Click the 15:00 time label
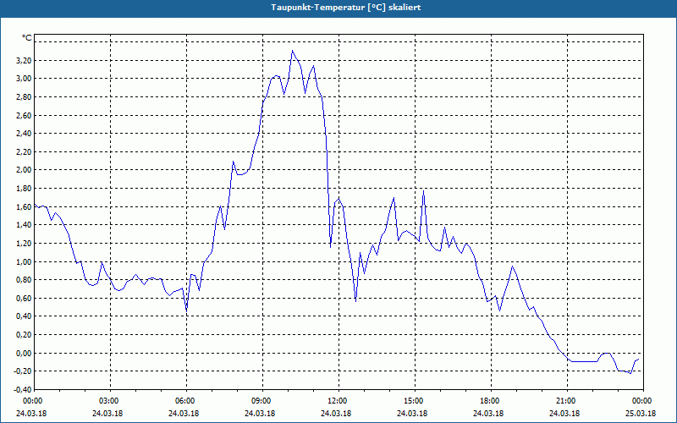Viewport: 677px width, 423px height. [x=415, y=401]
